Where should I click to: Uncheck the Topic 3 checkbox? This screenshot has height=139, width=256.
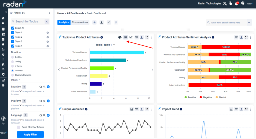tap(13, 42)
